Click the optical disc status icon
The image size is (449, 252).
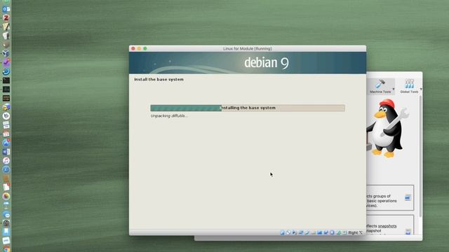[288, 232]
